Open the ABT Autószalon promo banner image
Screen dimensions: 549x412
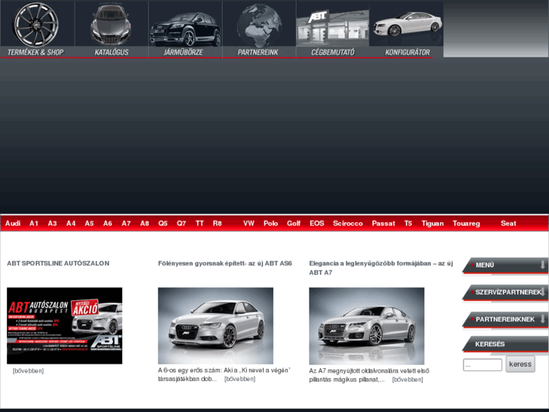tap(64, 326)
